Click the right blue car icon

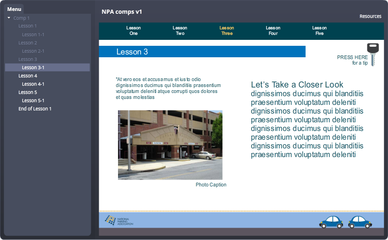click(x=360, y=222)
